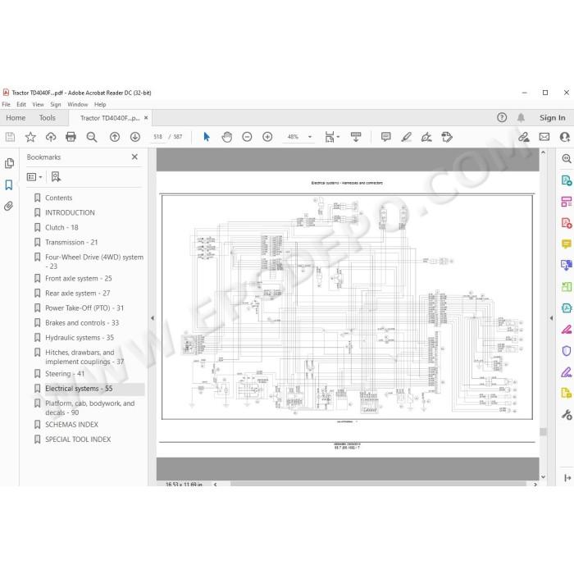Zoom out with the minus circle icon
This screenshot has width=574, height=574.
[247, 137]
